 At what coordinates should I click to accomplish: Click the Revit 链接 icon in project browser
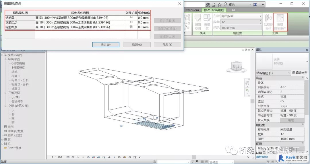[x=5, y=148]
